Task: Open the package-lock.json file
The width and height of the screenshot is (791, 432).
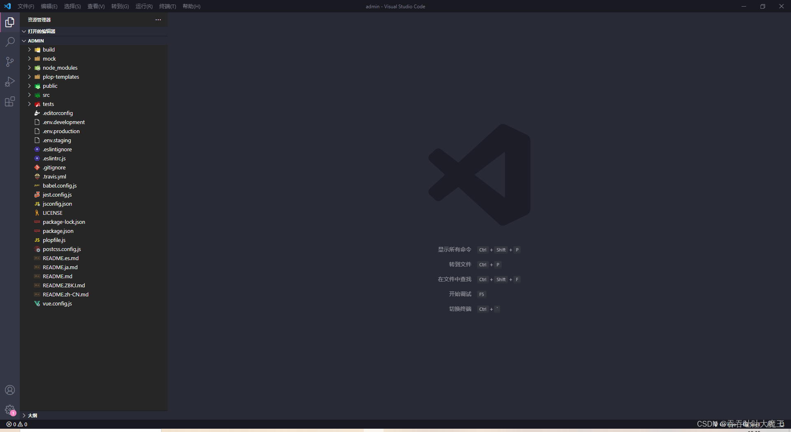Action: click(94, 222)
